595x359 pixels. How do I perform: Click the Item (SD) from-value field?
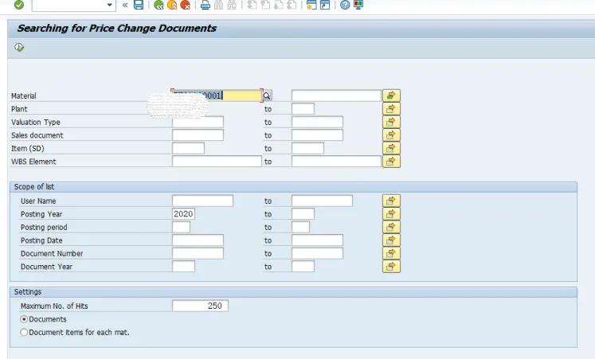point(188,148)
